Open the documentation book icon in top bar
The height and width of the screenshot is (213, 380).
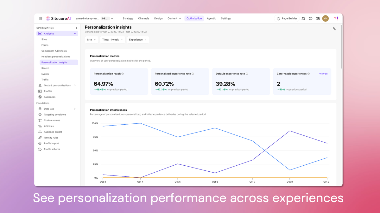[x=318, y=19]
